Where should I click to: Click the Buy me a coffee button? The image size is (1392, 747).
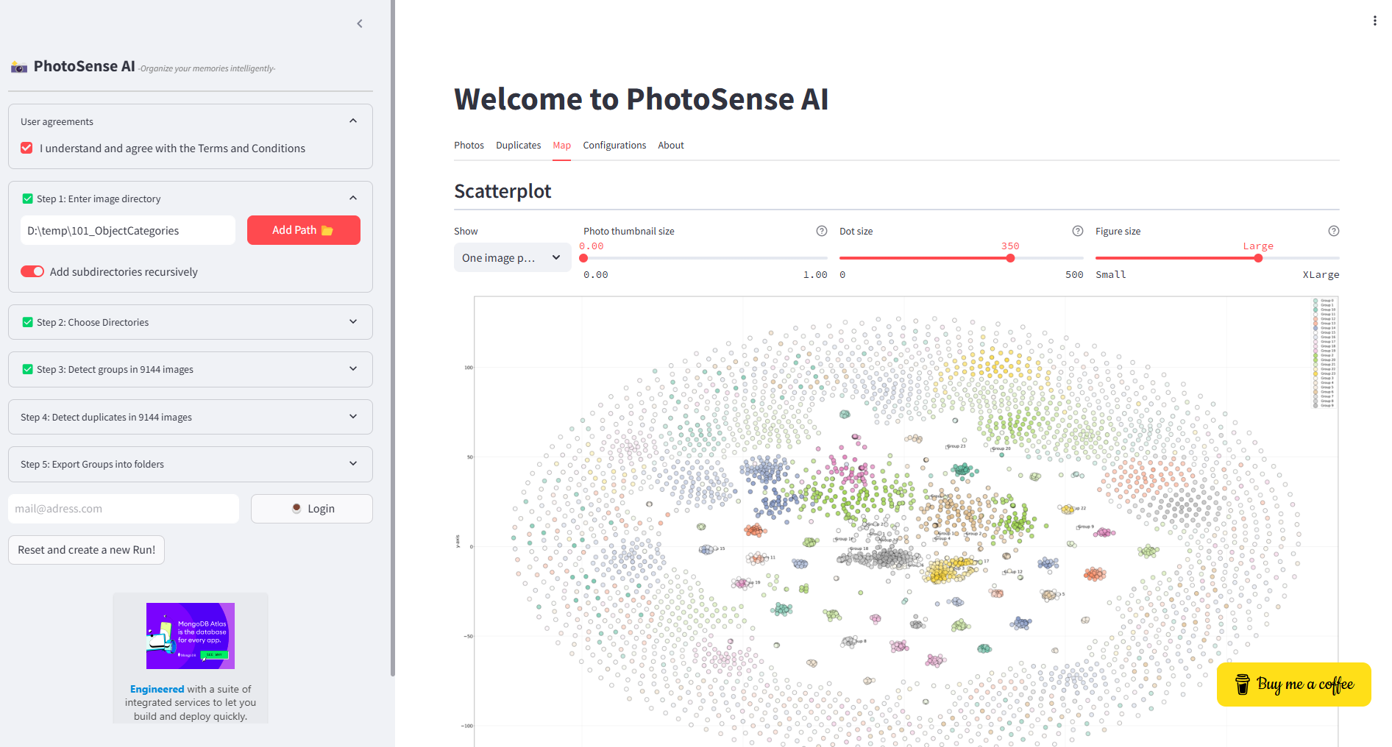click(1294, 685)
